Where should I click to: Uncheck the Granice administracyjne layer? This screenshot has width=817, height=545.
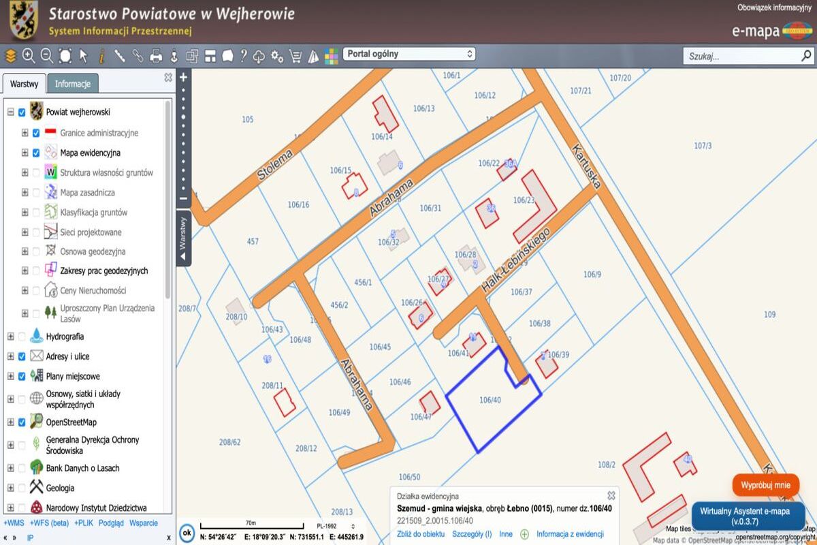36,134
